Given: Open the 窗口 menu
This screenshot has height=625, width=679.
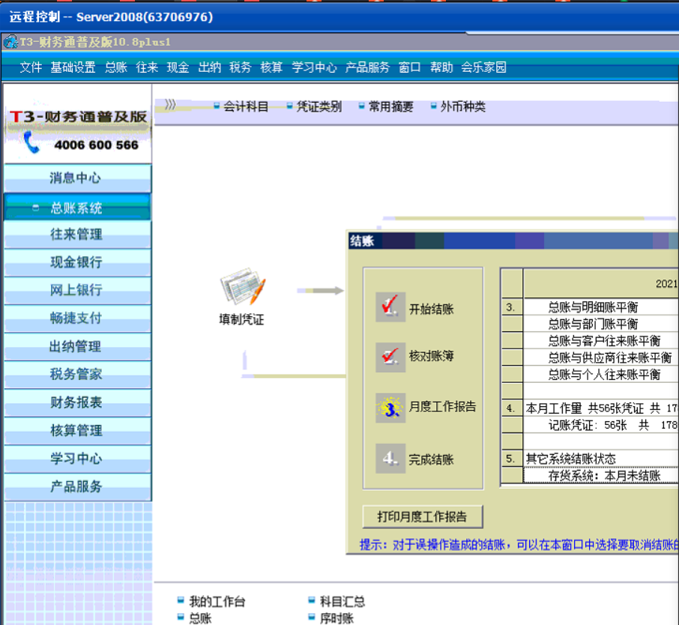Looking at the screenshot, I should [410, 67].
